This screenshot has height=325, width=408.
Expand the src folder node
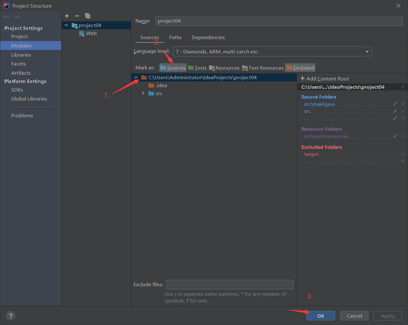[143, 93]
